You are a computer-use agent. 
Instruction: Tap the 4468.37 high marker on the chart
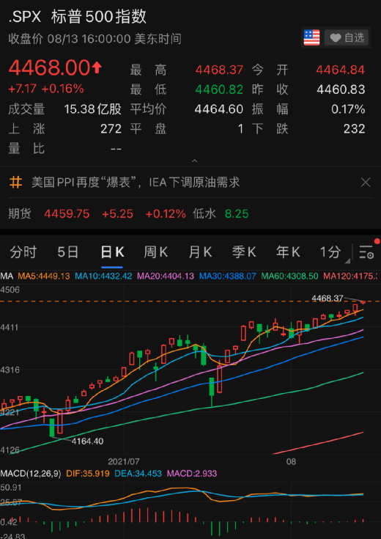tap(327, 298)
